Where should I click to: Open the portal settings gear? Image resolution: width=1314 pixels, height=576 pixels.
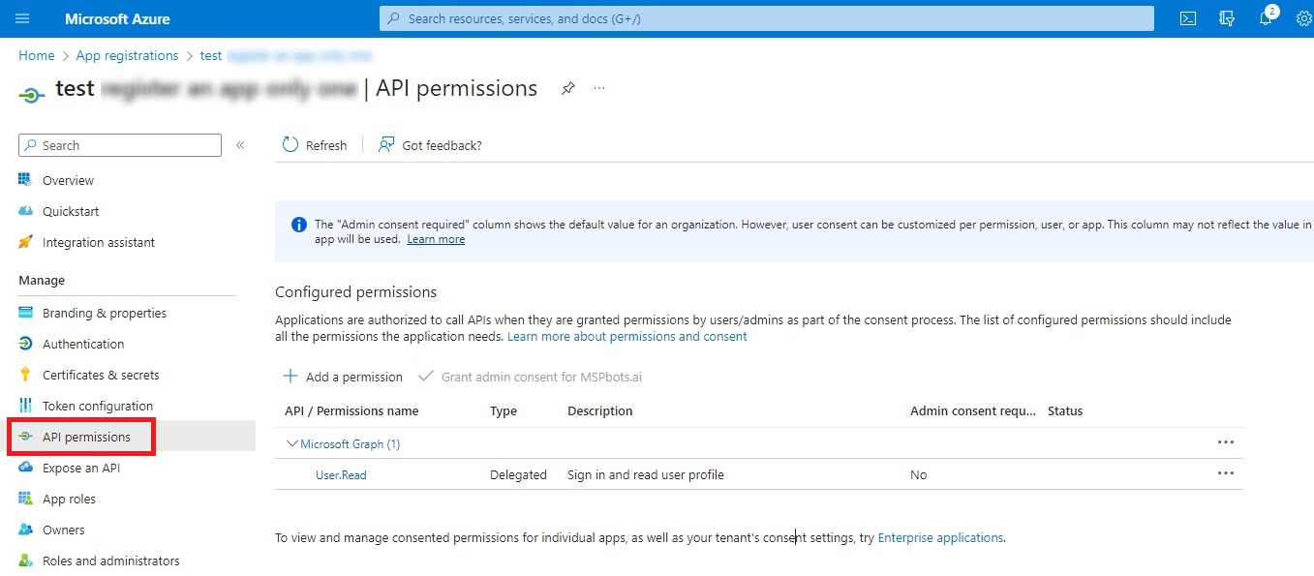pos(1303,17)
